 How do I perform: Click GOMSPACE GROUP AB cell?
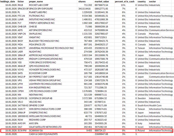click(x=53, y=98)
